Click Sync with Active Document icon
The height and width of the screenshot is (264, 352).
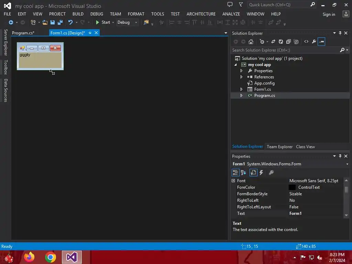click(273, 42)
